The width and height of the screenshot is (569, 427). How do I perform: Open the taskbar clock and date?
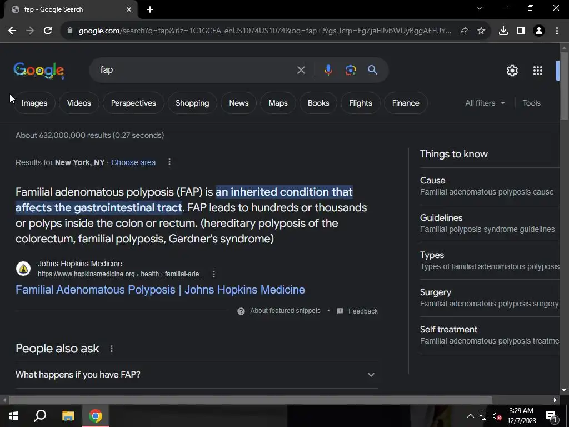tap(521, 416)
